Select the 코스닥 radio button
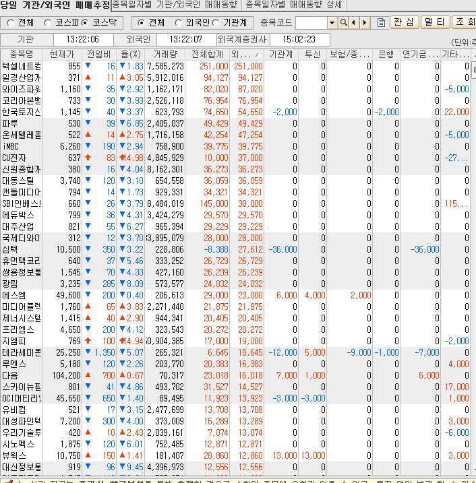Viewport: 476px width, 483px height. tap(85, 23)
